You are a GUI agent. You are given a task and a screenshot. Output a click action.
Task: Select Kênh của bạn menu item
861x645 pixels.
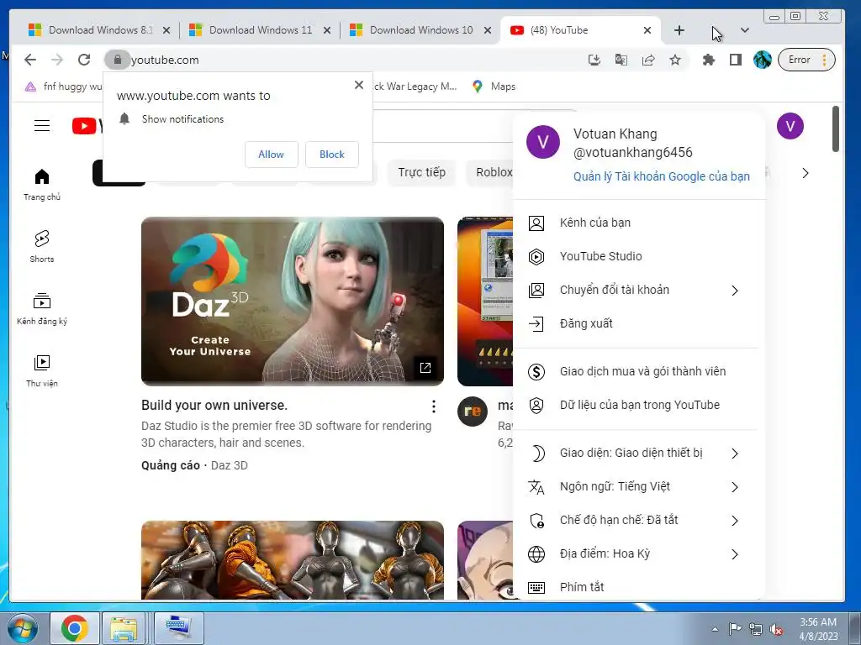pos(639,223)
